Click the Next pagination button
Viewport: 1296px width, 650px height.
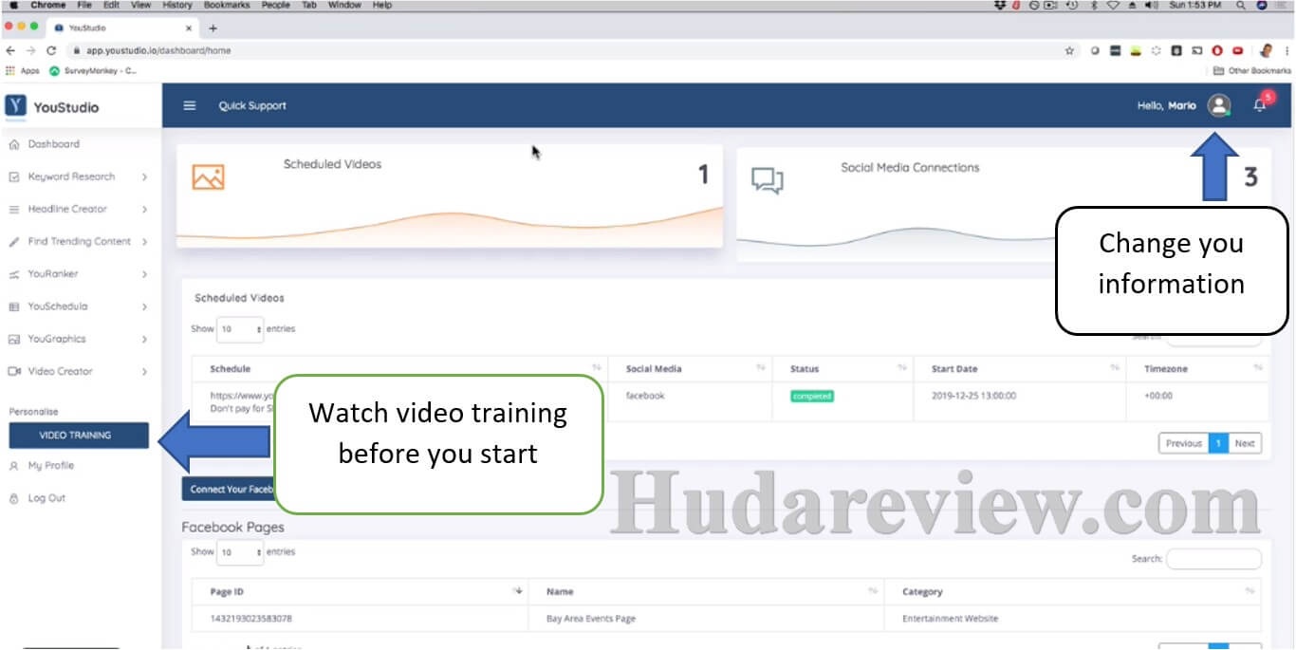1244,442
